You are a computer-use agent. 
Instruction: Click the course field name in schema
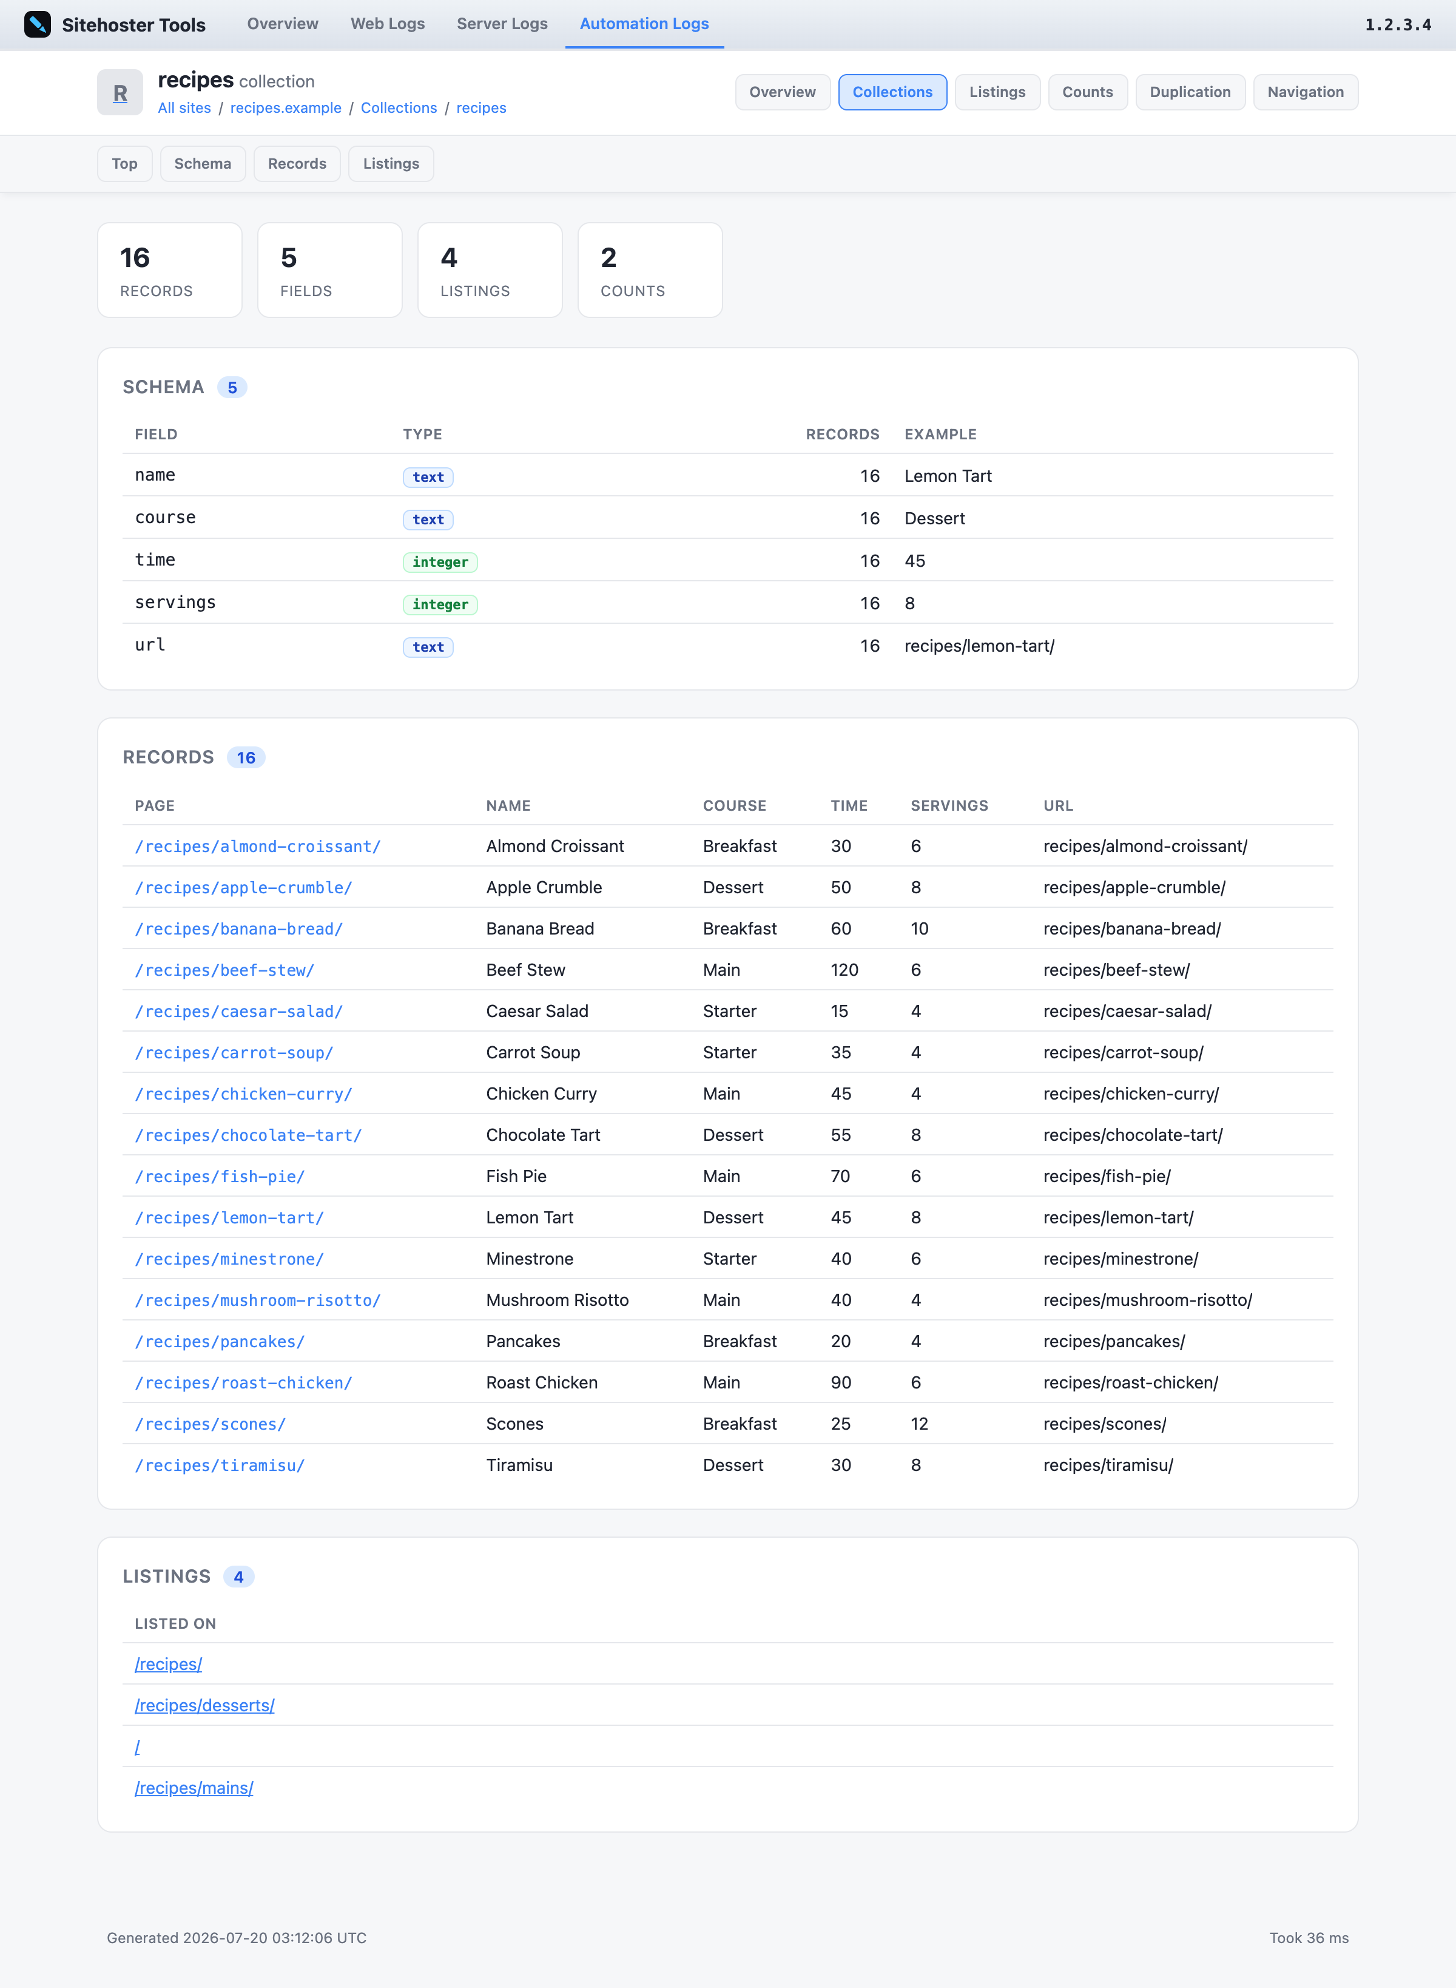pyautogui.click(x=165, y=518)
